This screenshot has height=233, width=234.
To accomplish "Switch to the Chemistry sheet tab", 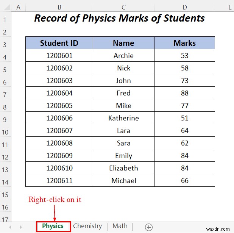I will click(87, 226).
